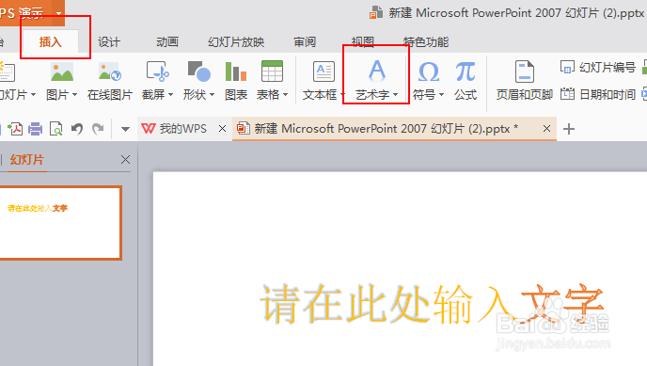Expand the 截屏 dropdown arrow
This screenshot has width=647, height=366.
click(x=170, y=95)
